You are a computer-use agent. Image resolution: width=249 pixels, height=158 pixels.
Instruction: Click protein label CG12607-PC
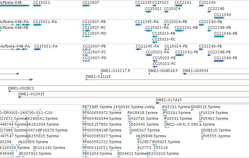(x=94, y=52)
